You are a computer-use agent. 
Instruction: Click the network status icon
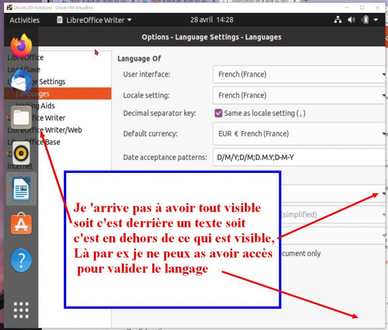pos(338,19)
